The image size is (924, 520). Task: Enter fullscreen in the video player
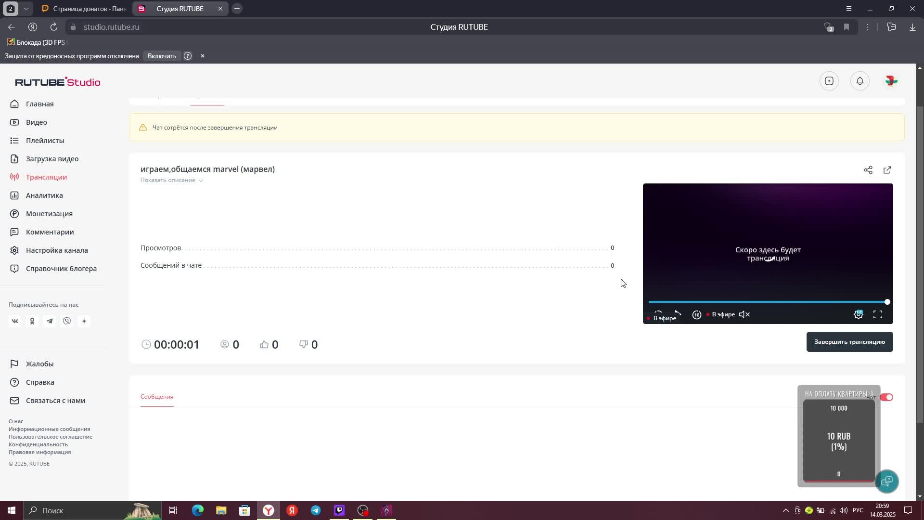coord(877,314)
